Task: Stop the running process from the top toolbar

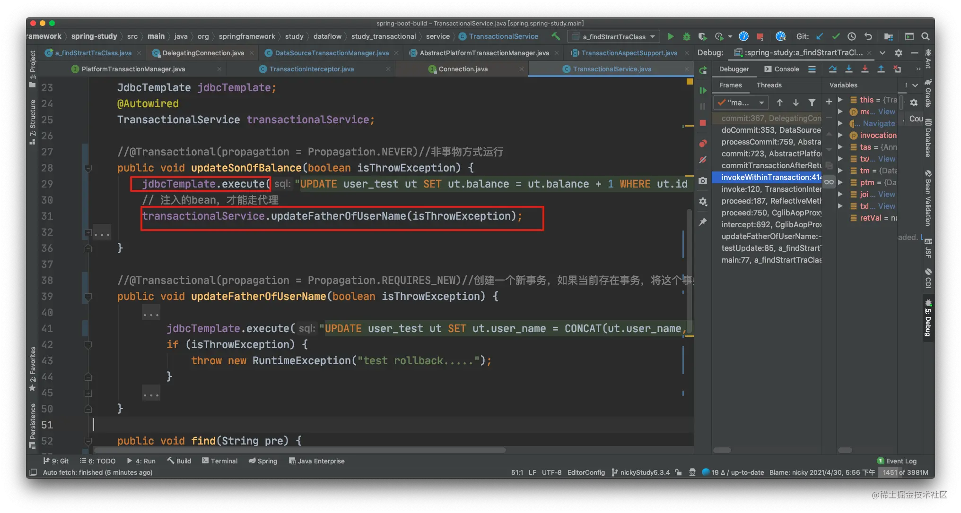Action: (x=760, y=36)
